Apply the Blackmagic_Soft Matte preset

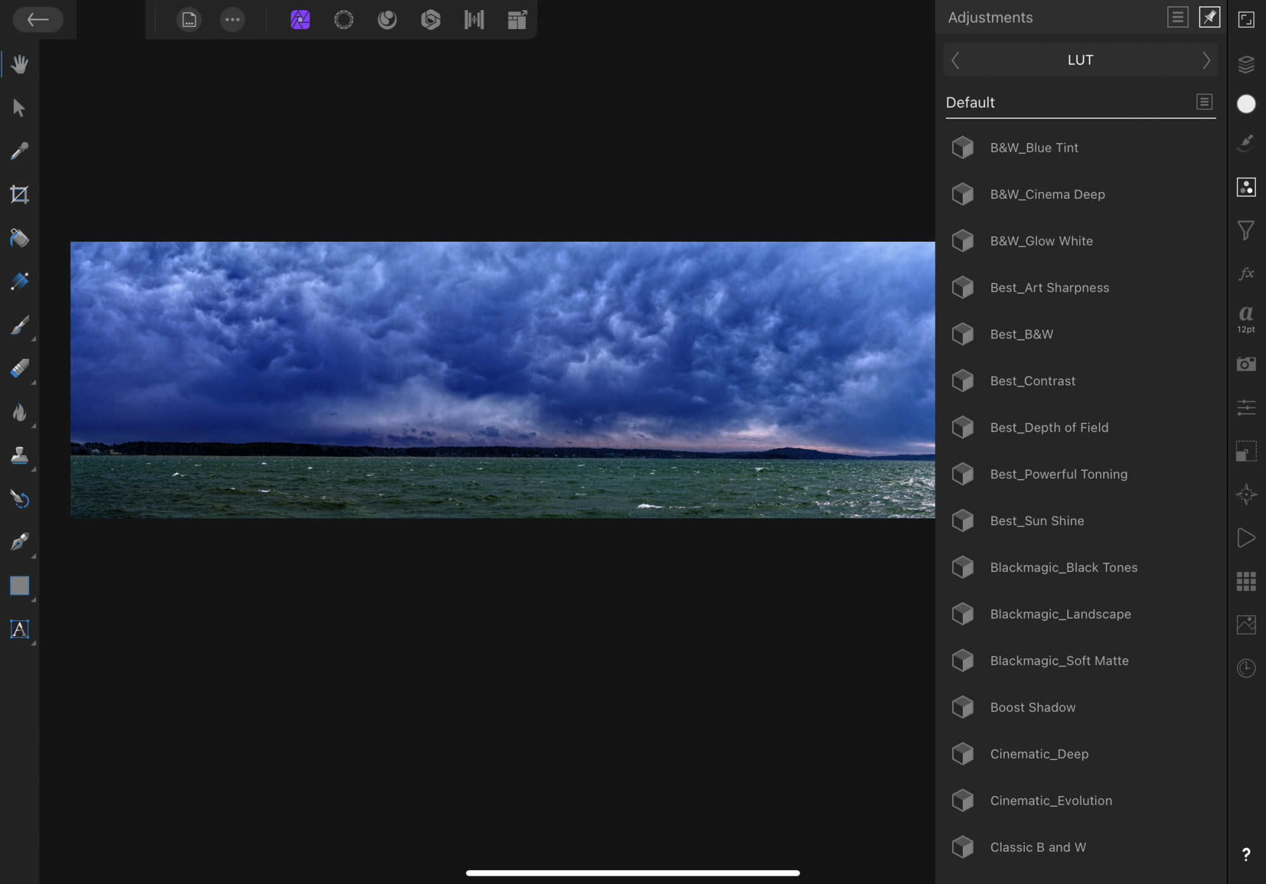[1080, 661]
